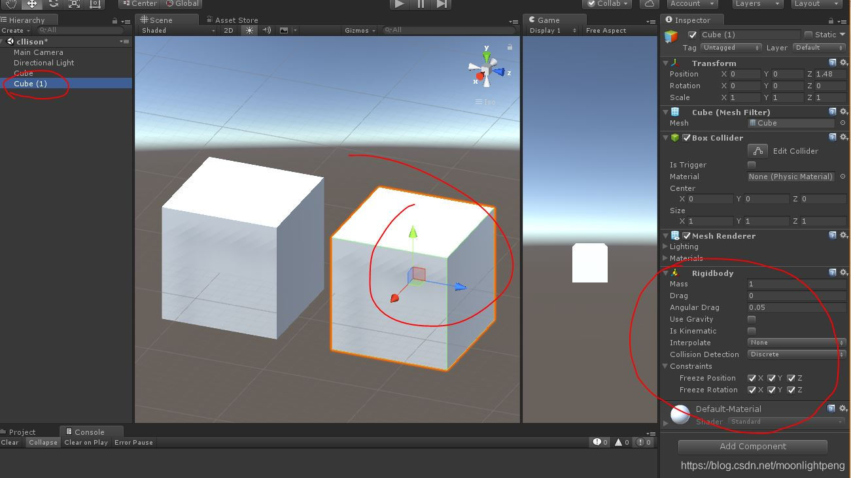
Task: Open Rigidbody gear settings
Action: click(x=843, y=273)
